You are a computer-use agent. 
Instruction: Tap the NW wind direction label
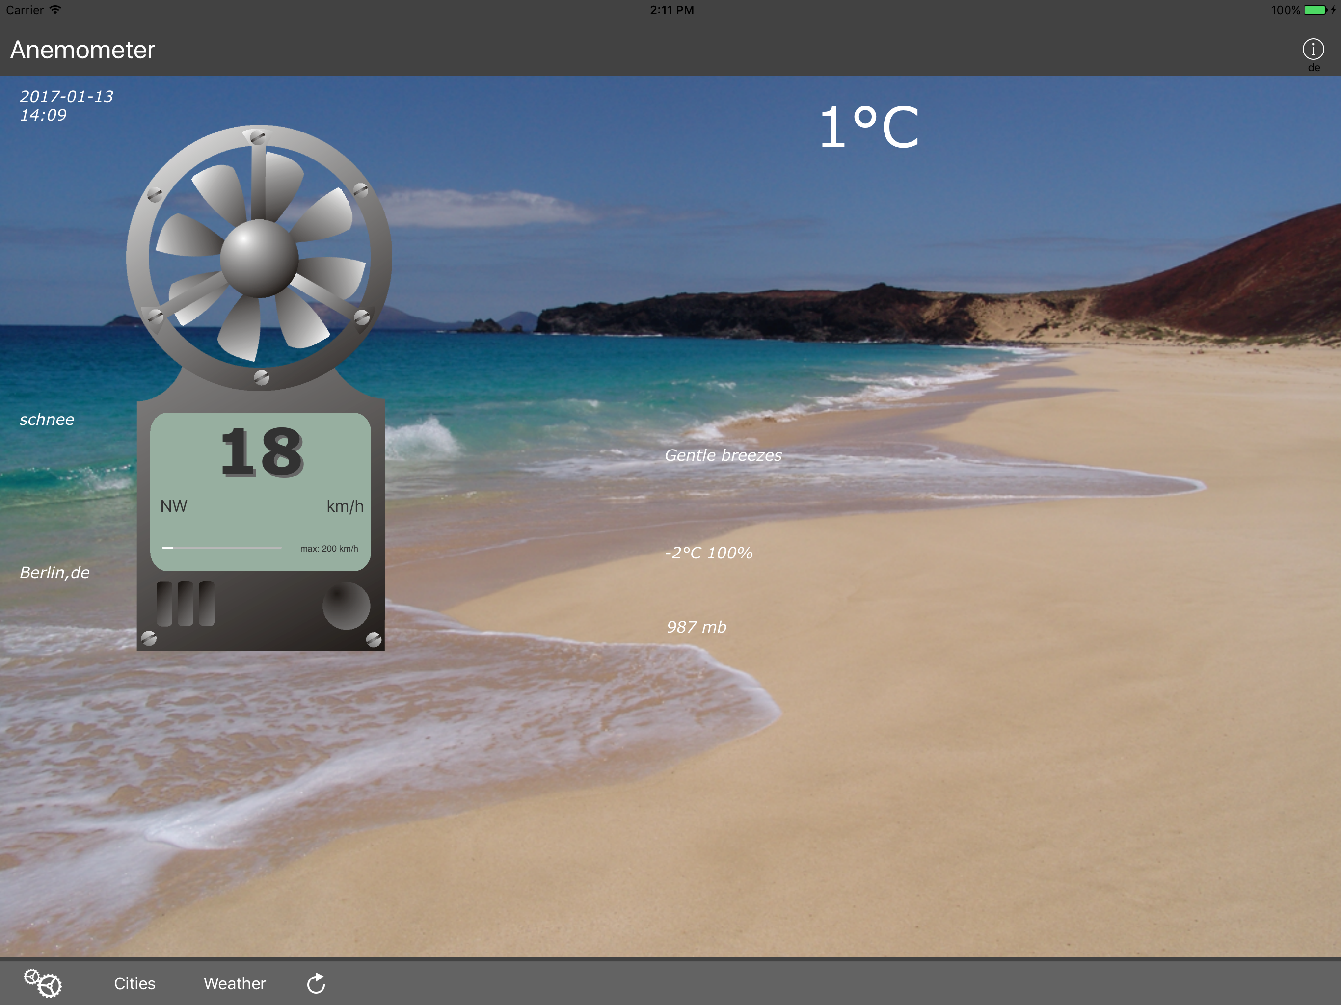173,506
